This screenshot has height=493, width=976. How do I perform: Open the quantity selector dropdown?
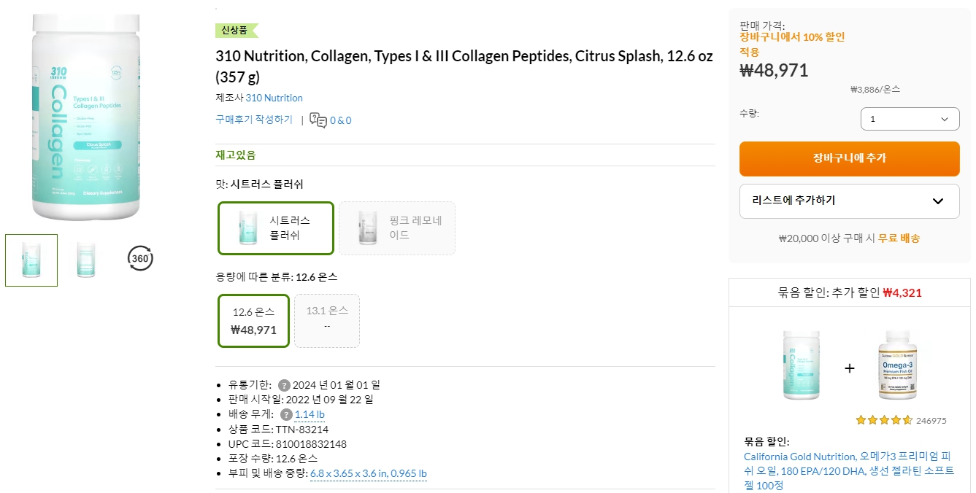pos(910,118)
